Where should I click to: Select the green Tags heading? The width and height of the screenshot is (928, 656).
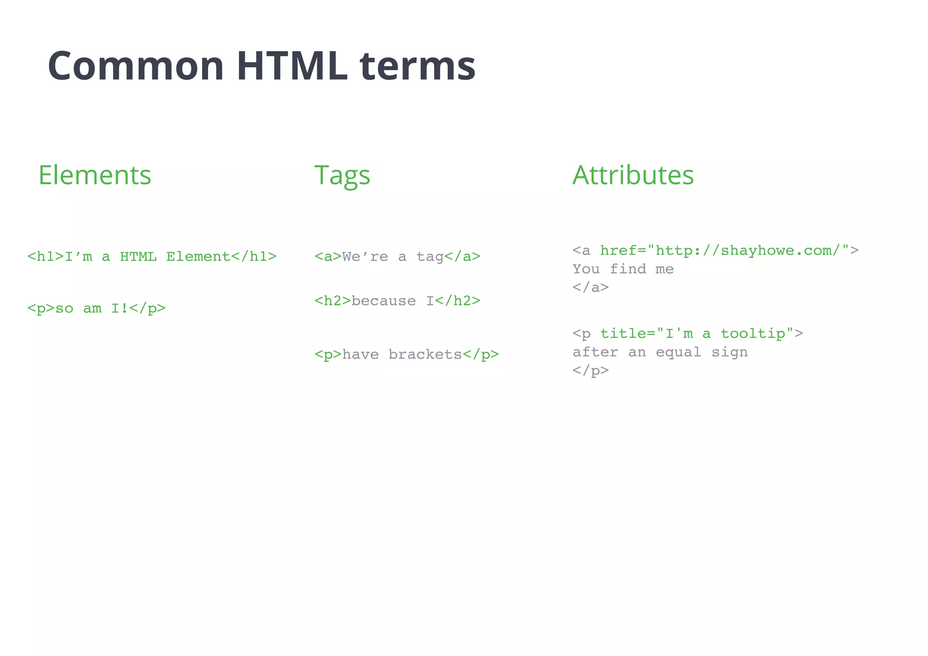coord(342,176)
